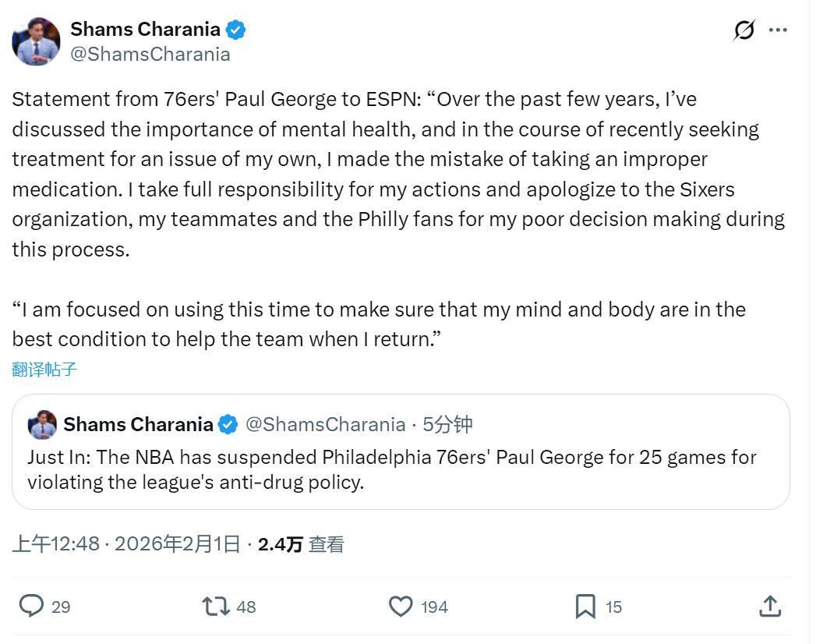Screen dimensions: 816x644
Task: Click the small avatar in the quoted post
Action: pos(42,425)
